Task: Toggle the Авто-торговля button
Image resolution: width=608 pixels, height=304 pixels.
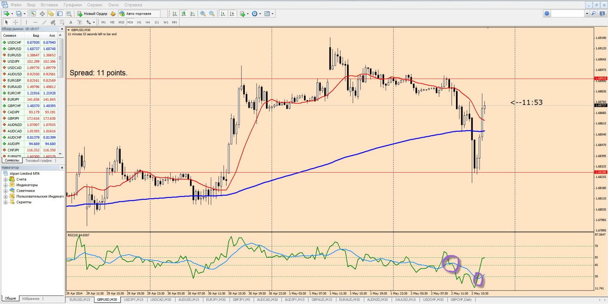Action: coord(139,13)
